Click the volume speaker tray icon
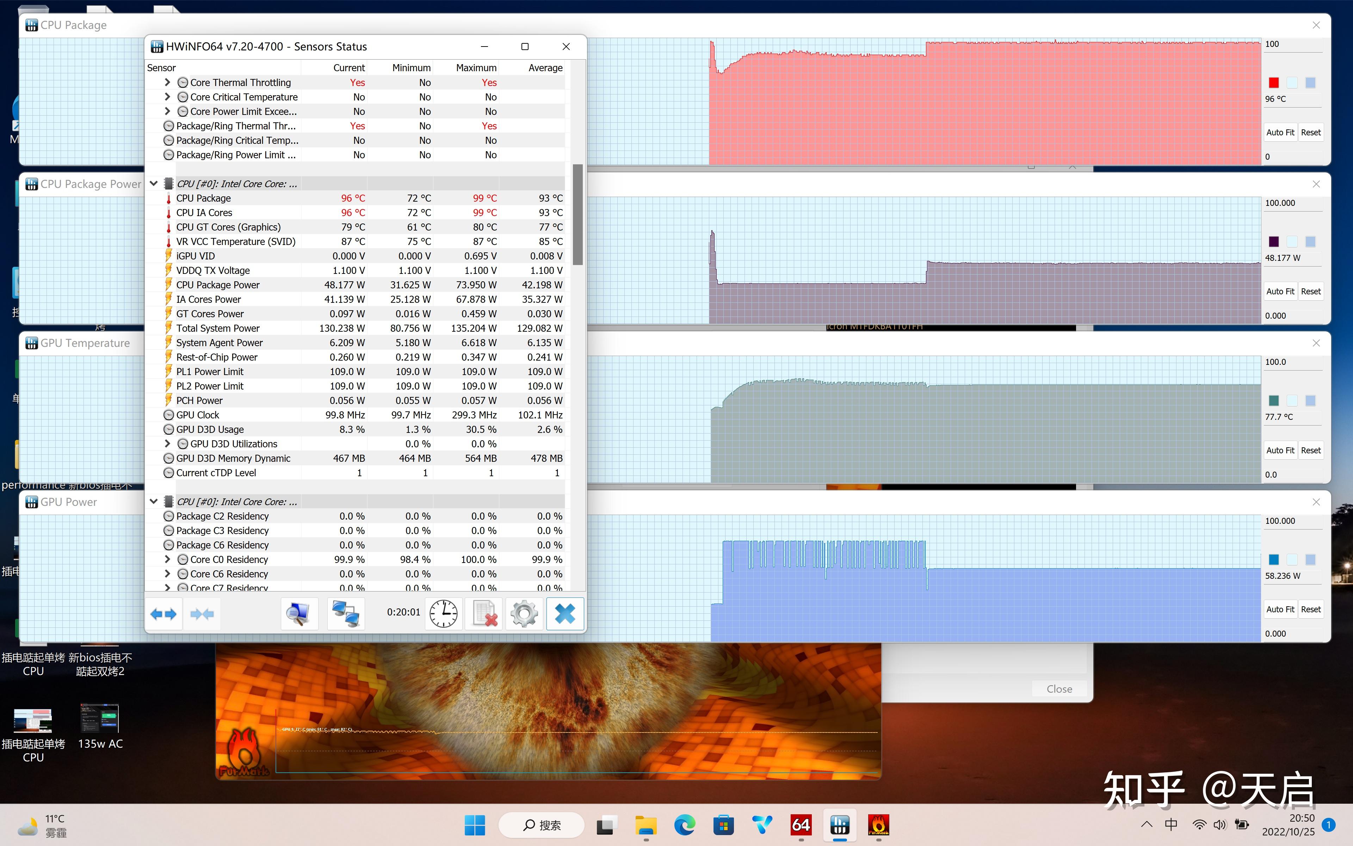 coord(1220,824)
